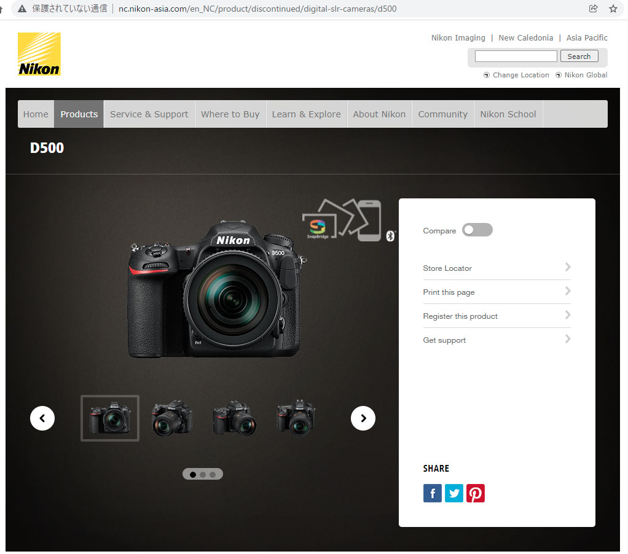628x554 pixels.
Task: Click the Store Locator chevron arrow
Action: coord(568,267)
